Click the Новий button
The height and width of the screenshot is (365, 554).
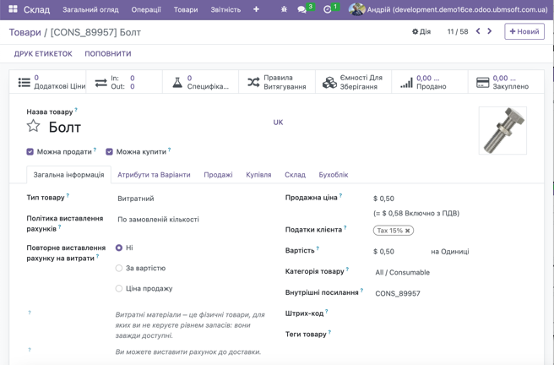click(x=524, y=31)
